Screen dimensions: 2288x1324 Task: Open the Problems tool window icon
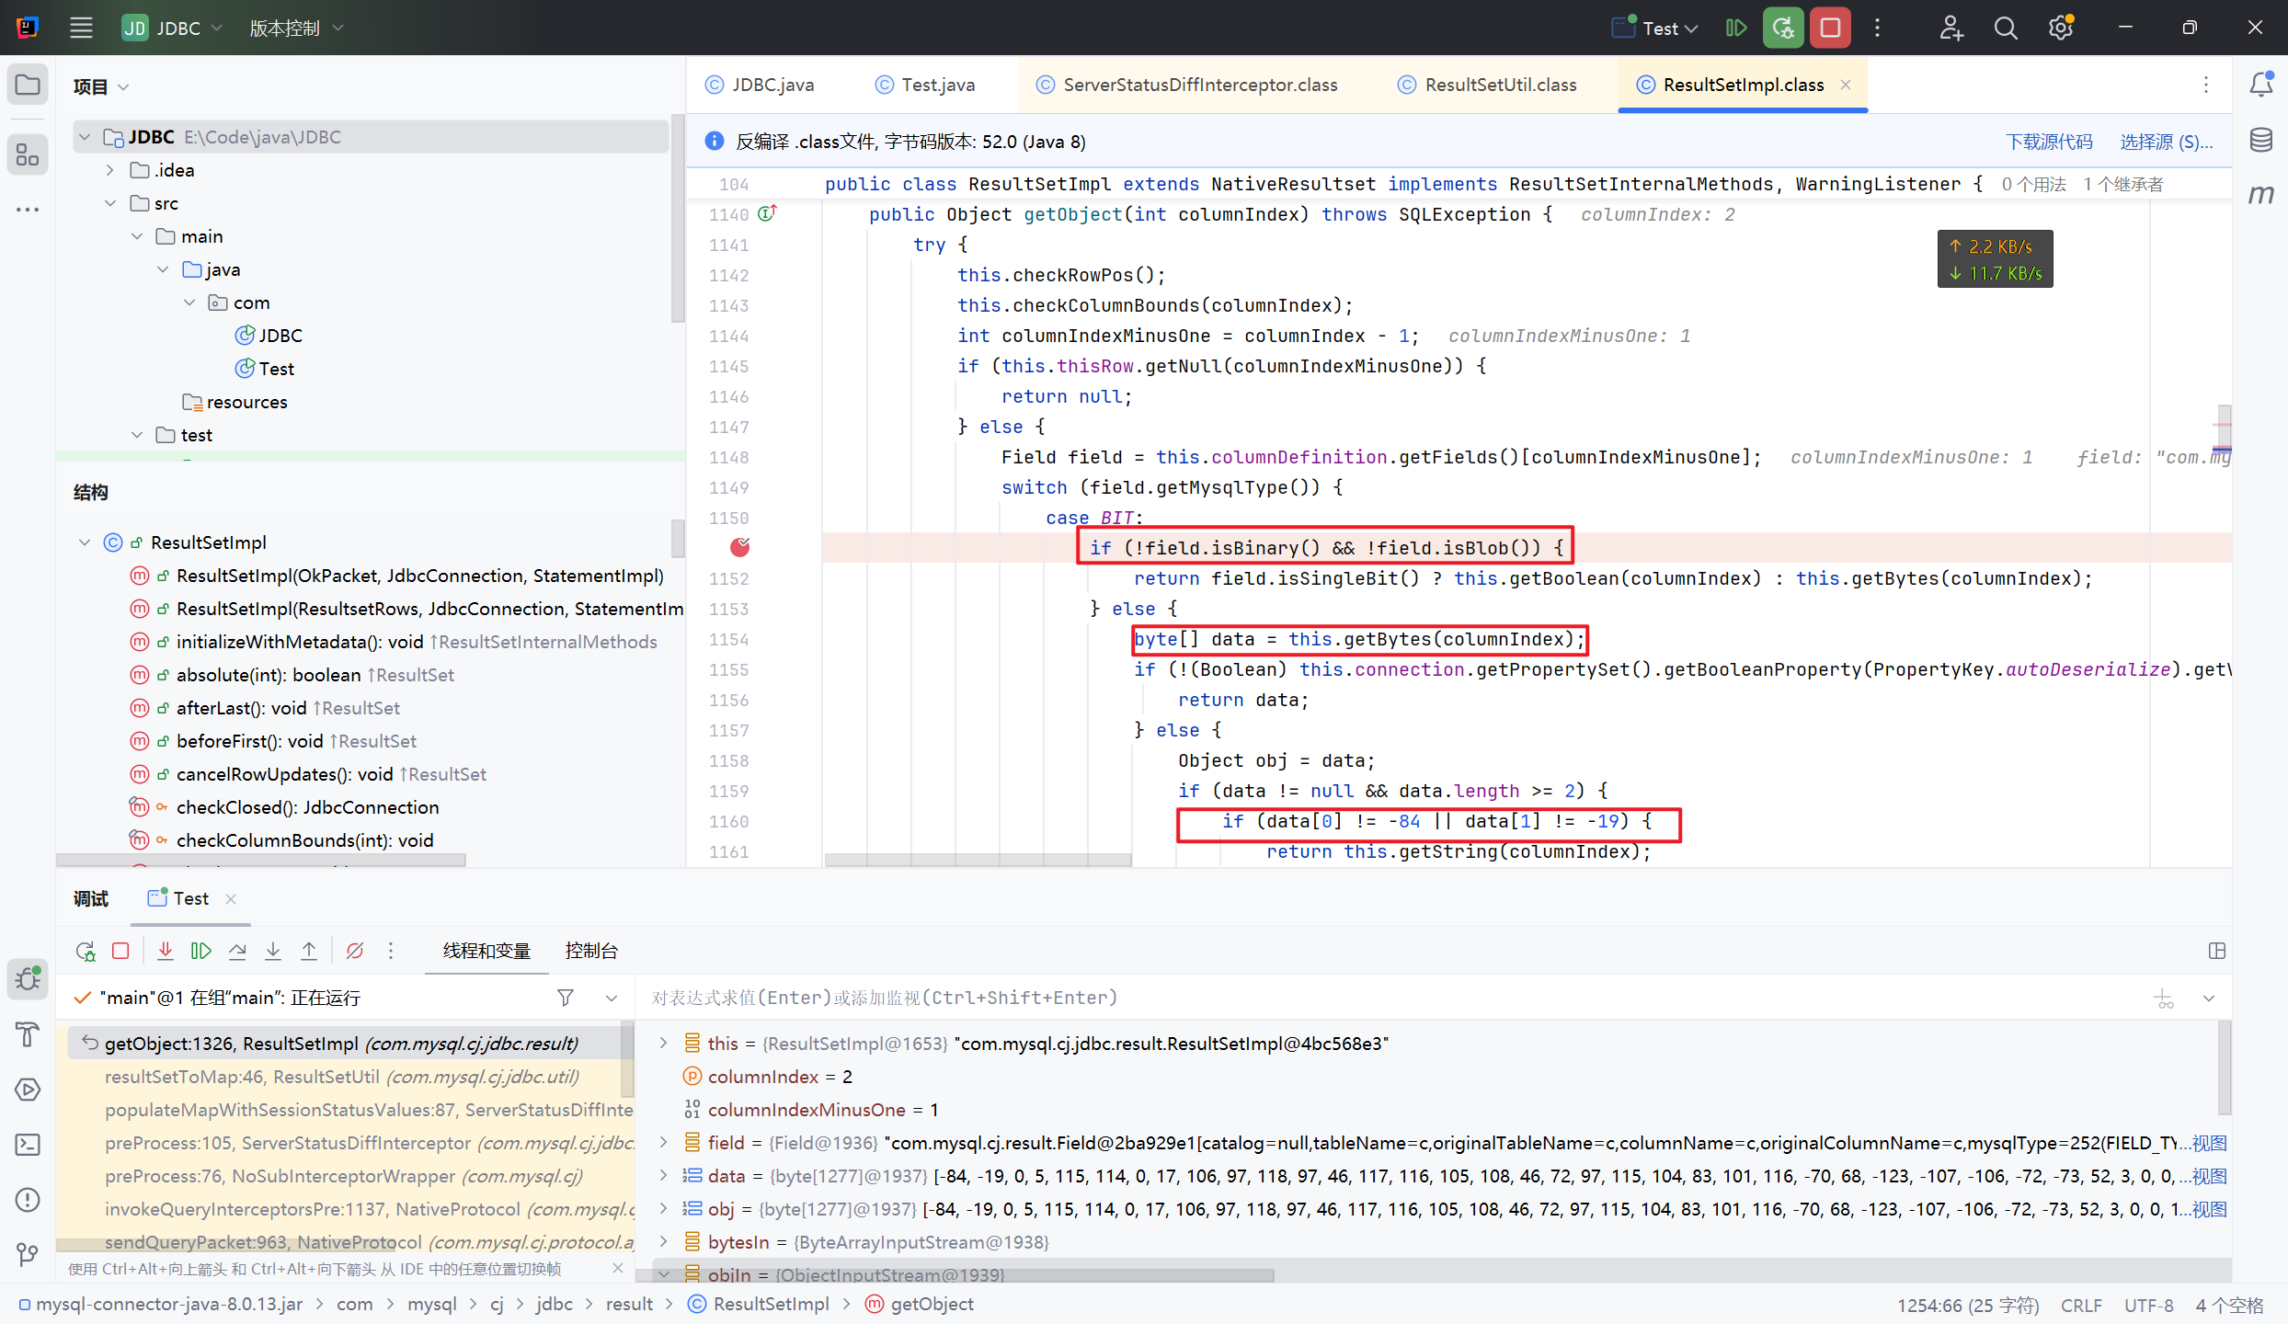28,1200
